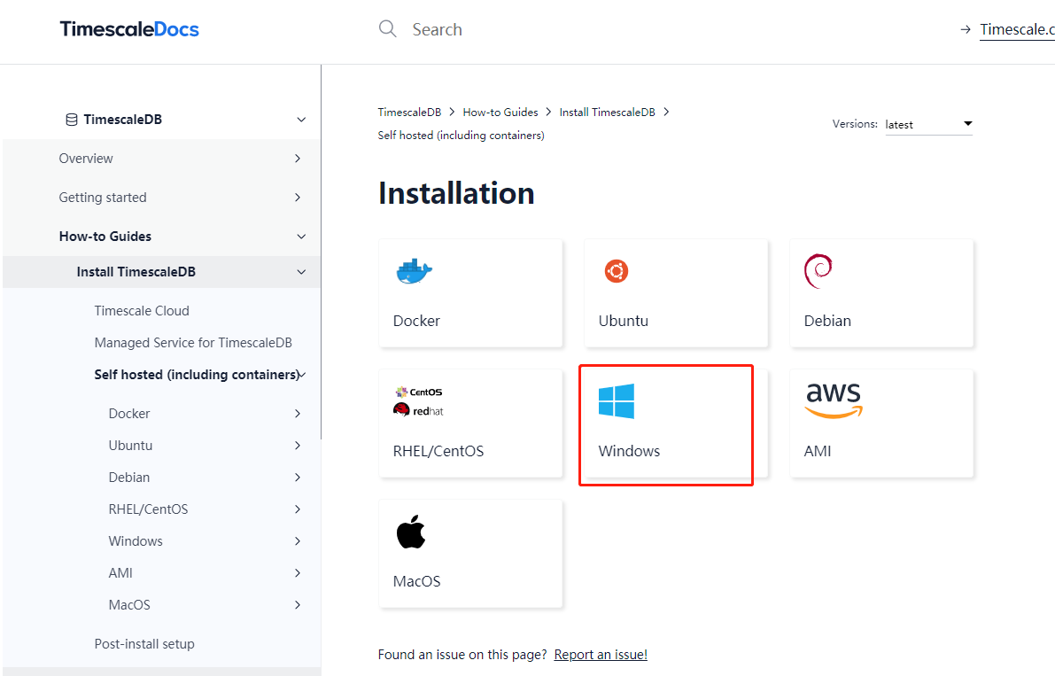Screen dimensions: 1055x676
Task: Open Docker in the sidebar list
Action: click(x=129, y=414)
